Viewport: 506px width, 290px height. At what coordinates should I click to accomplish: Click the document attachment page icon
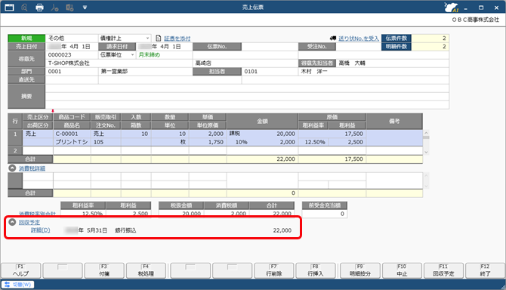[159, 38]
